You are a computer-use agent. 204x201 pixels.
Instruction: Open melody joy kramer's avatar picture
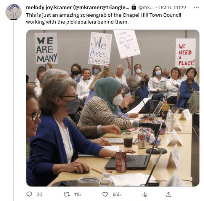[13, 12]
